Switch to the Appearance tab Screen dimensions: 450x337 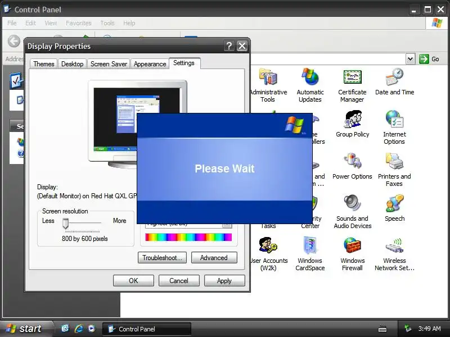[150, 64]
